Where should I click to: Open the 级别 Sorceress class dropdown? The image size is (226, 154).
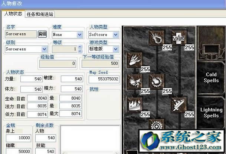click(x=45, y=49)
